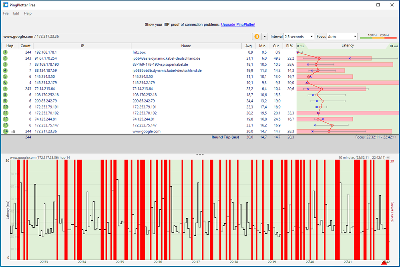Click the hop 14 bar graph icon
The height and width of the screenshot is (267, 400).
click(x=13, y=131)
